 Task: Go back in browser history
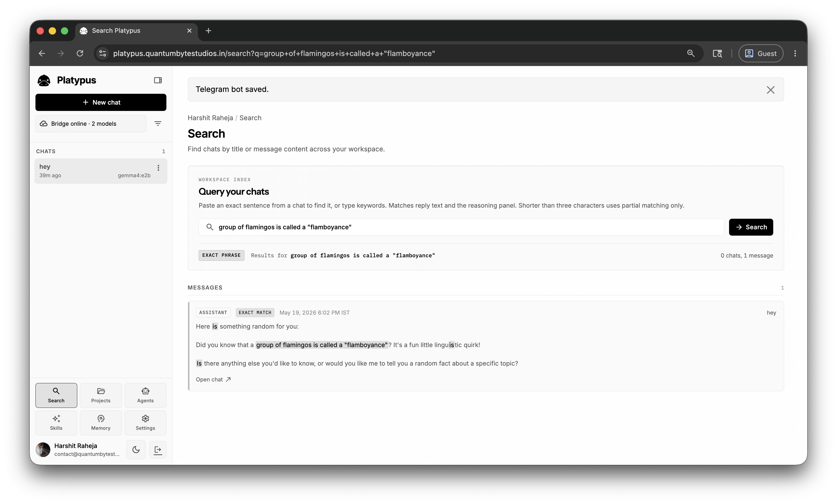coord(42,53)
